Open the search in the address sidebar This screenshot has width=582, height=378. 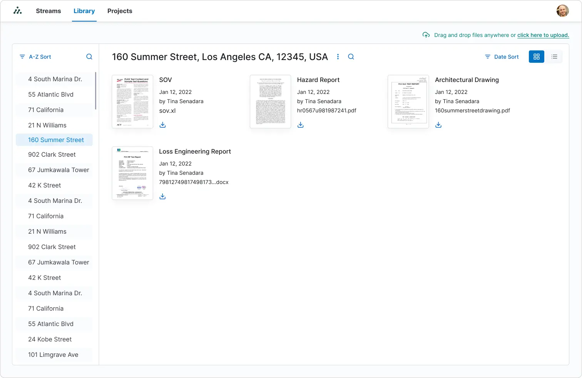pos(89,57)
